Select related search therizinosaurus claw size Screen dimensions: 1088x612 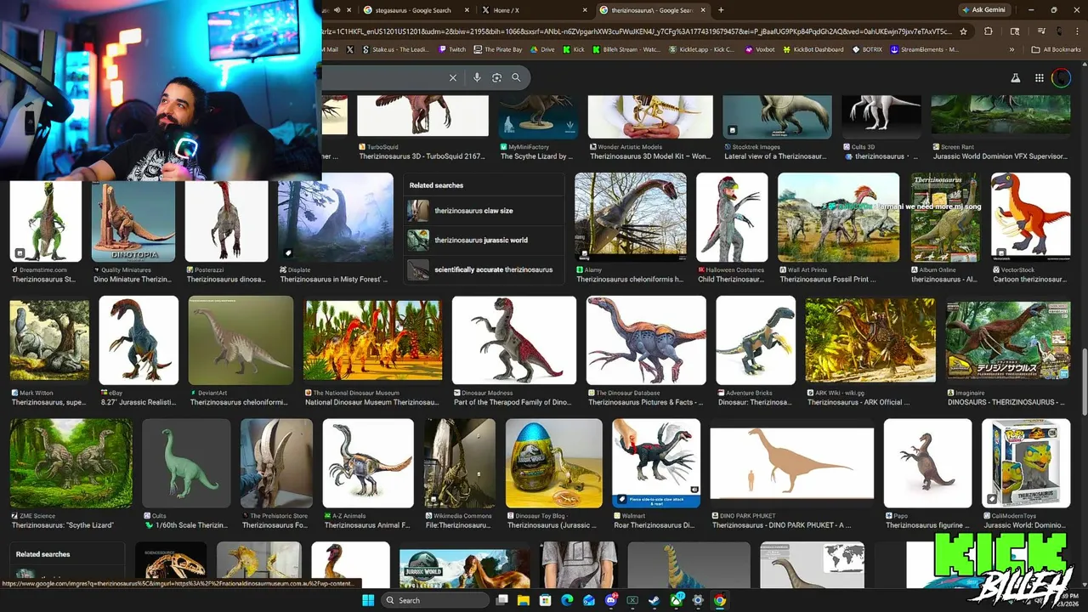484,211
